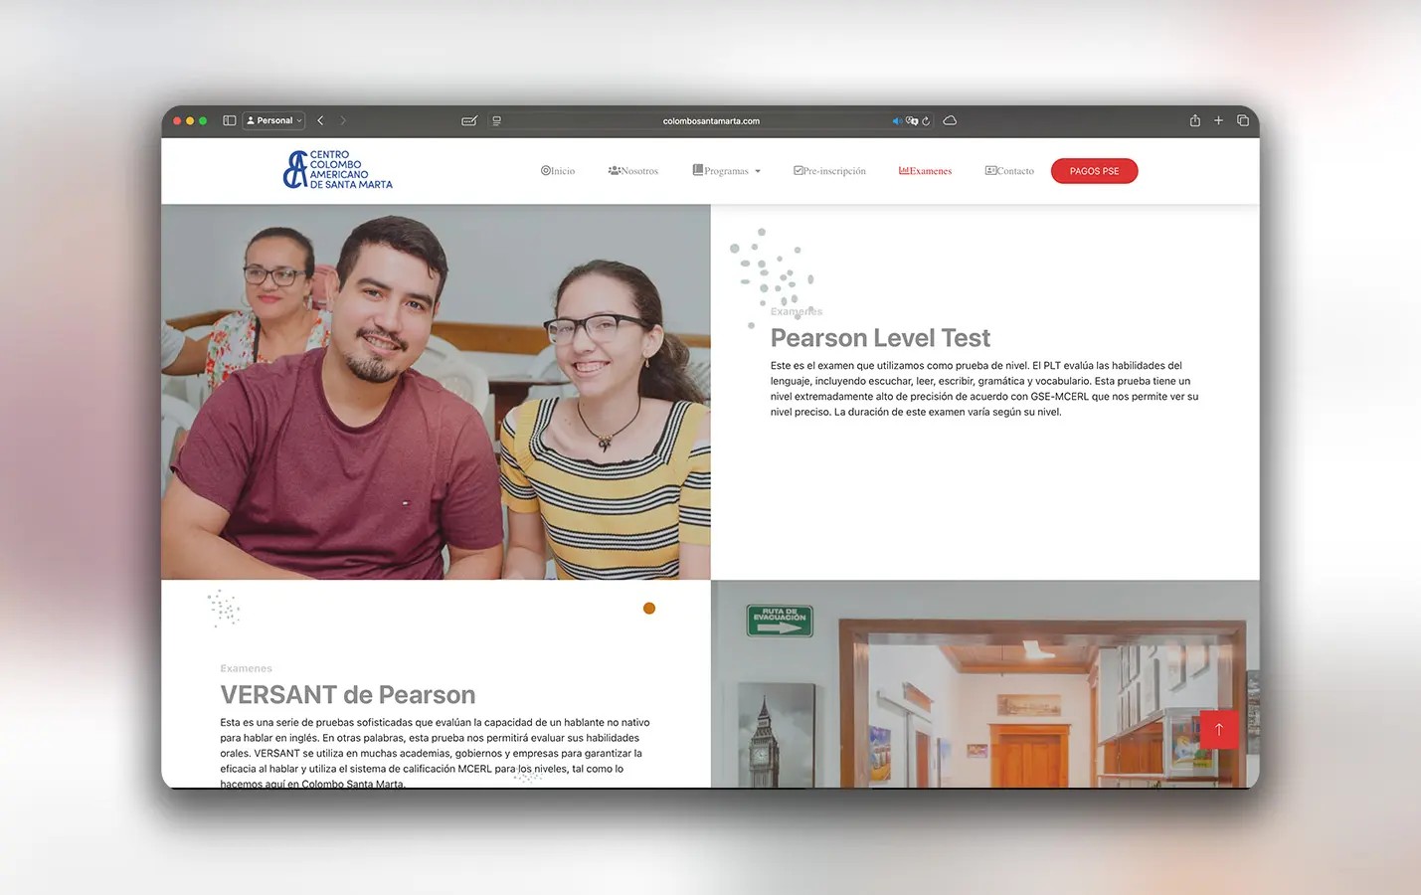Expand the Programas dropdown arrow

point(758,171)
